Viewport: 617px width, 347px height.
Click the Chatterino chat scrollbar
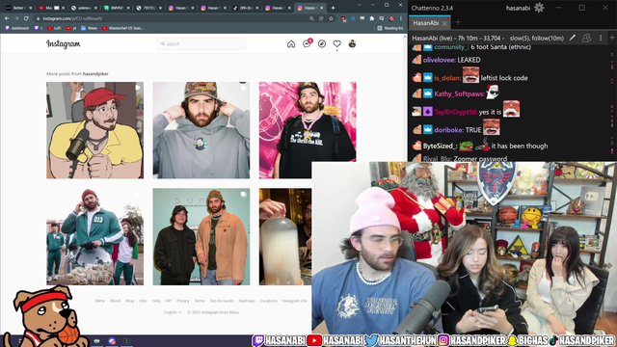(612, 102)
